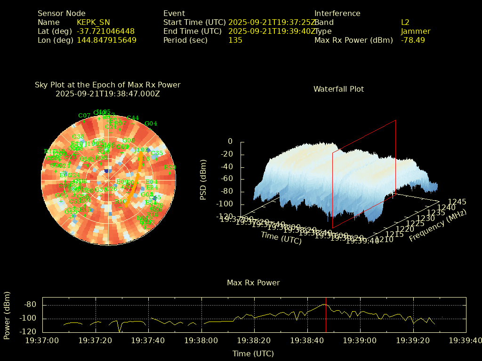Select the red epoch plane in waterfall plot
This screenshot has height=361, width=482.
[364, 174]
